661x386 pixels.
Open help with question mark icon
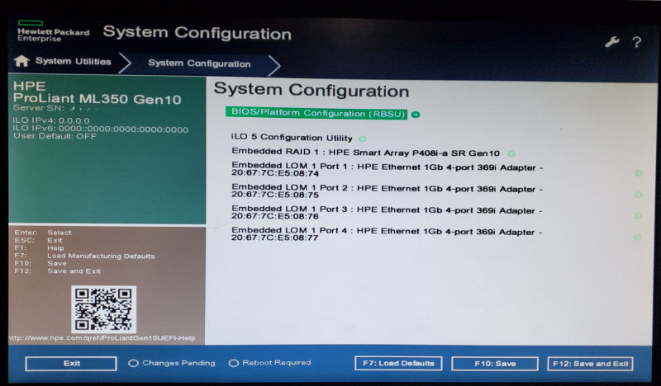click(636, 42)
